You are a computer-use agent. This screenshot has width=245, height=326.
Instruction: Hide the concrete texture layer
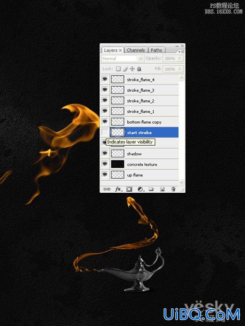105,164
